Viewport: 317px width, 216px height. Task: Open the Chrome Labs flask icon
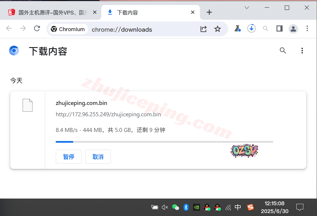[237, 28]
